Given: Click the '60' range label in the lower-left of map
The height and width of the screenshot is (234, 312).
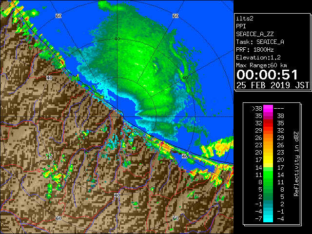Looking at the screenshot, I should coord(58,218).
